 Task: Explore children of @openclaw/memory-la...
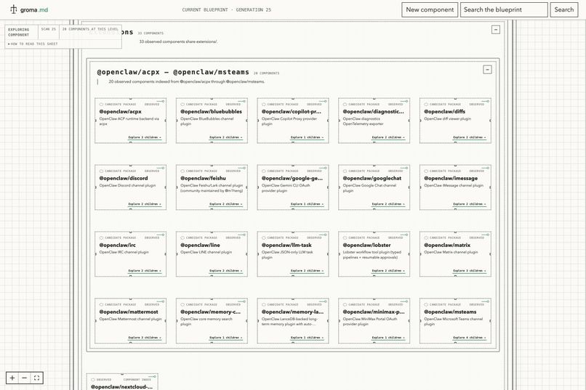[x=308, y=338]
